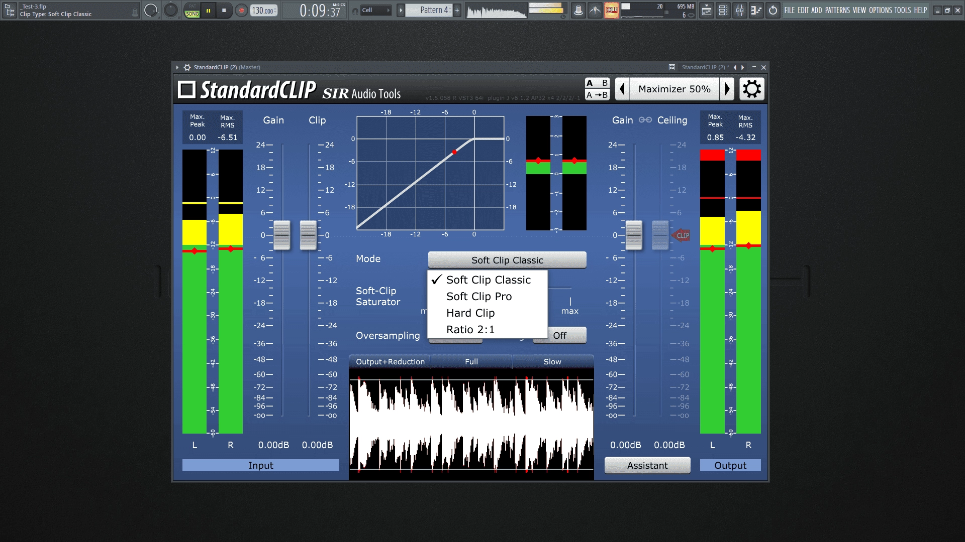This screenshot has width=965, height=542.
Task: Open the playlist view icon
Action: (x=707, y=10)
